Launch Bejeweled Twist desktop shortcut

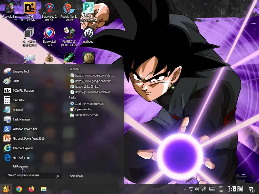click(49, 37)
